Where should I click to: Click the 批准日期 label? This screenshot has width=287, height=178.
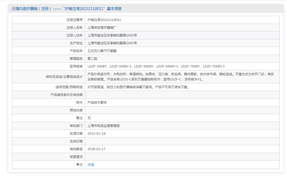76,133
